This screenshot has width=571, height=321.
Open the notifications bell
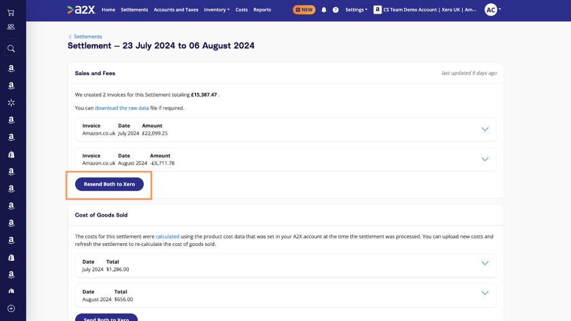[324, 10]
